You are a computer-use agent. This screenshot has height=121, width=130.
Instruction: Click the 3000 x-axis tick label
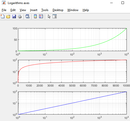pos(51,86)
